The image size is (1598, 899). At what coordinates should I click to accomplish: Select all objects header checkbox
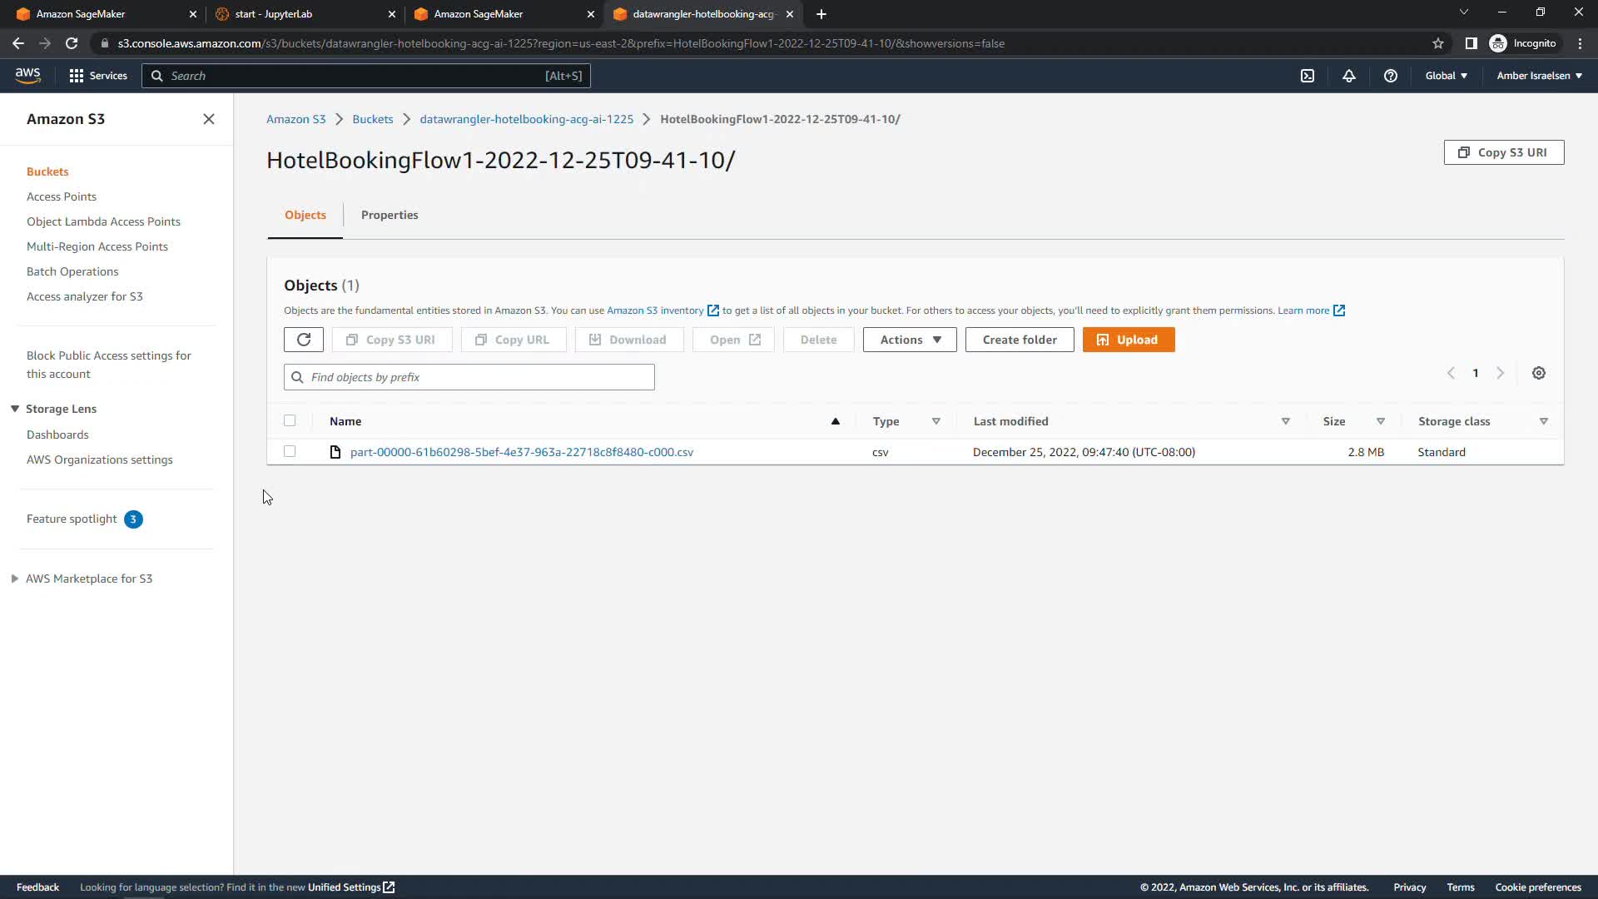(x=290, y=421)
